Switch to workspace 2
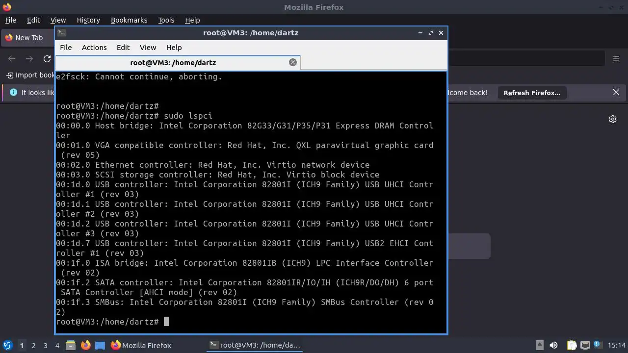628x353 pixels. (x=33, y=346)
